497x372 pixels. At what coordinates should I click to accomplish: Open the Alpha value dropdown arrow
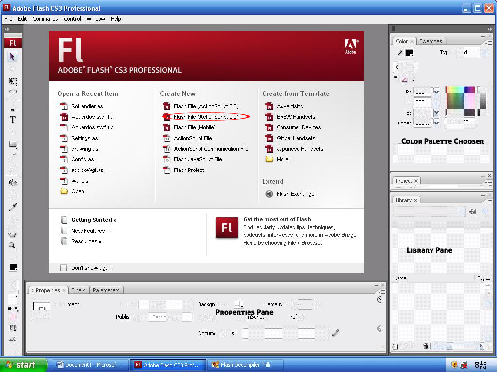[x=436, y=123]
